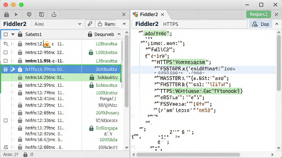Screen dimensions: 282x158
Task: Click the lock icon beside Sabets1 header
Action: [x=20, y=34]
